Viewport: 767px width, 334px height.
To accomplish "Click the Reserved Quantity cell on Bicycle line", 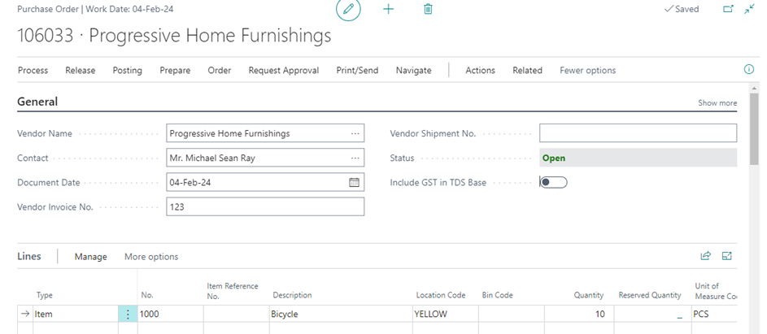I will 652,314.
